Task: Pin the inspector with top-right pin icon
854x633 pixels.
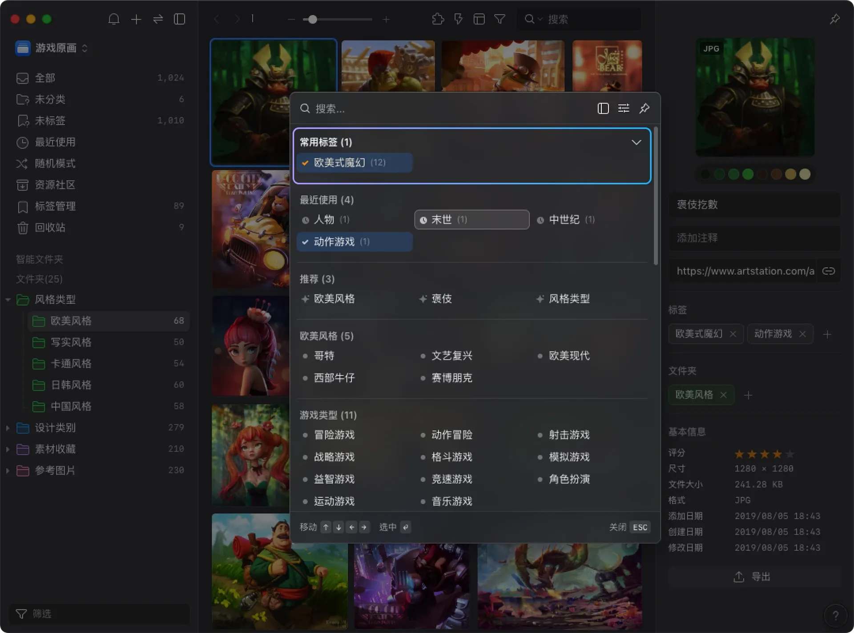Action: coord(835,19)
